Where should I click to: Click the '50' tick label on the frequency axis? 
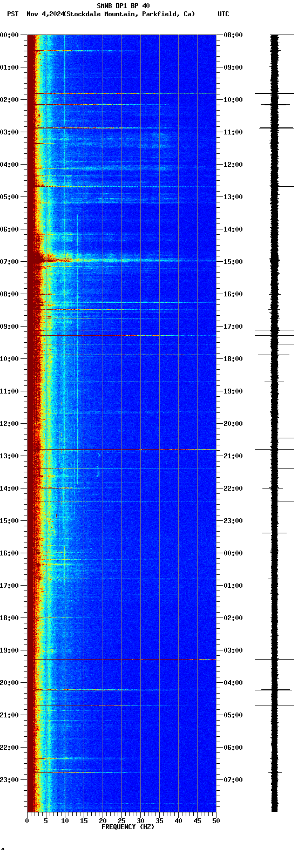[216, 821]
